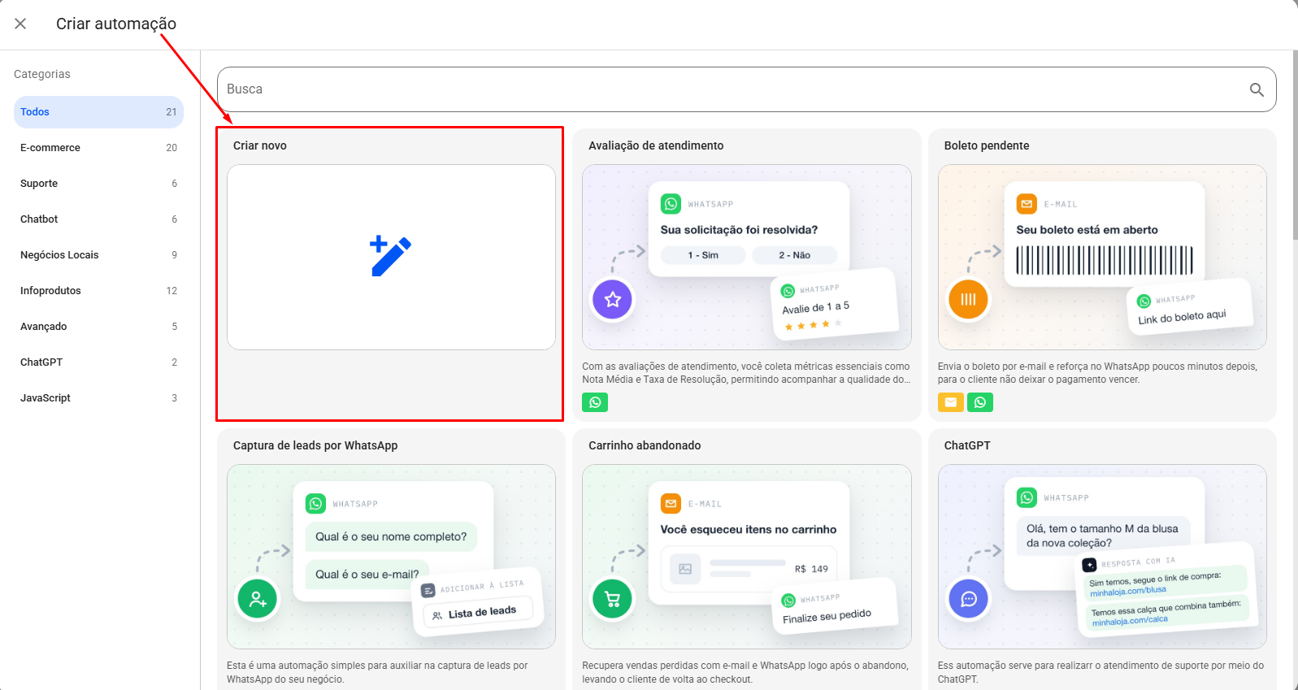Image resolution: width=1298 pixels, height=690 pixels.
Task: Click WhatsApp badge under Avaliação de atendimento
Action: click(595, 402)
